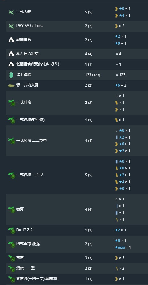The image size is (148, 285).
Task: Click the onigiri icon beside 秋刀魚の缶詰
Action: pyautogui.click(x=11, y=54)
